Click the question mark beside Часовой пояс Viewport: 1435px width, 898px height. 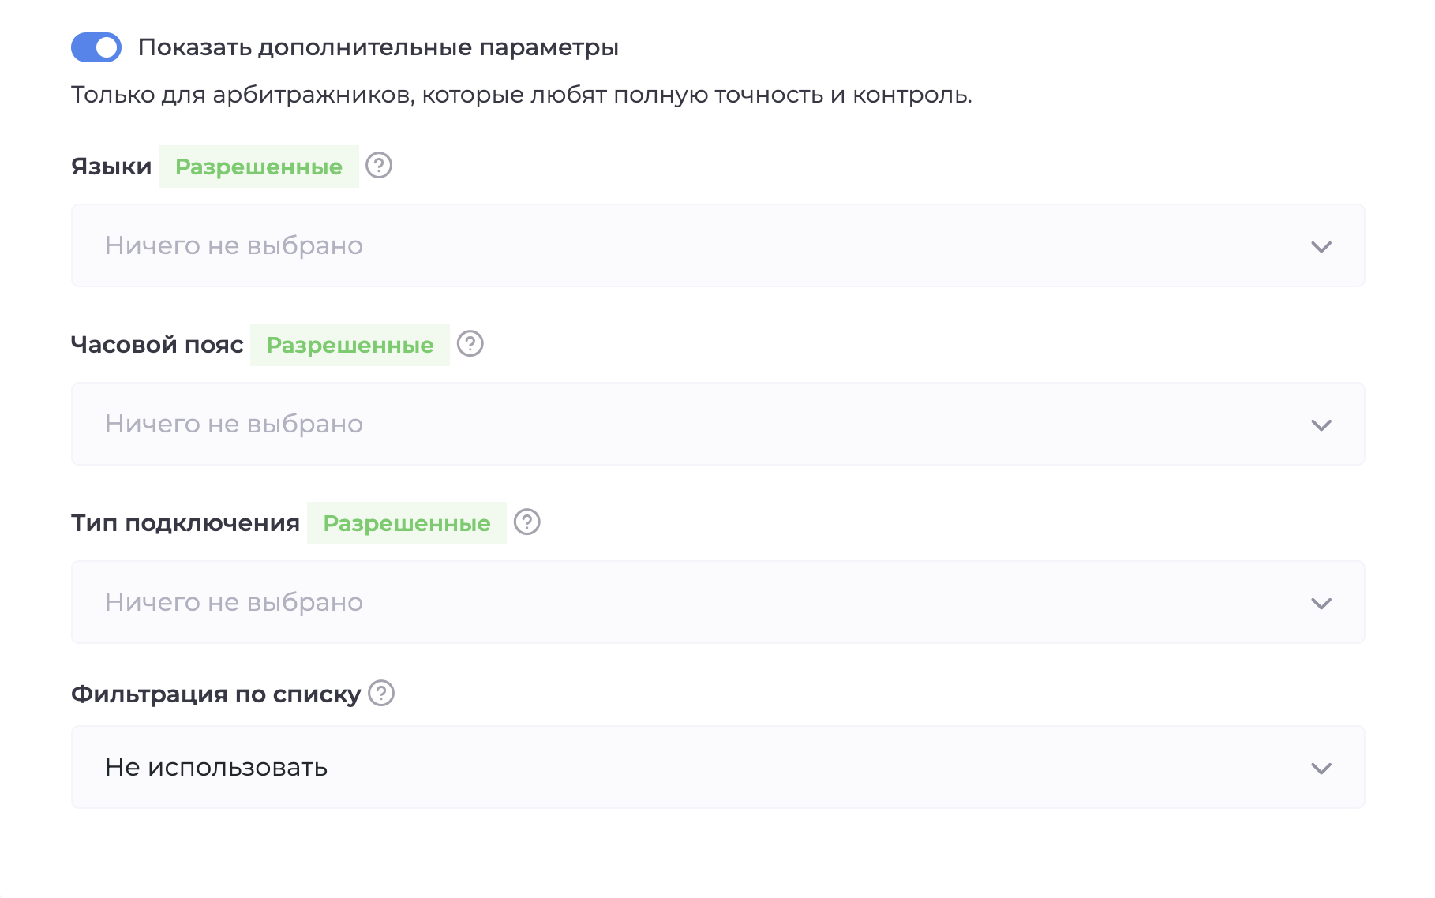click(x=469, y=344)
